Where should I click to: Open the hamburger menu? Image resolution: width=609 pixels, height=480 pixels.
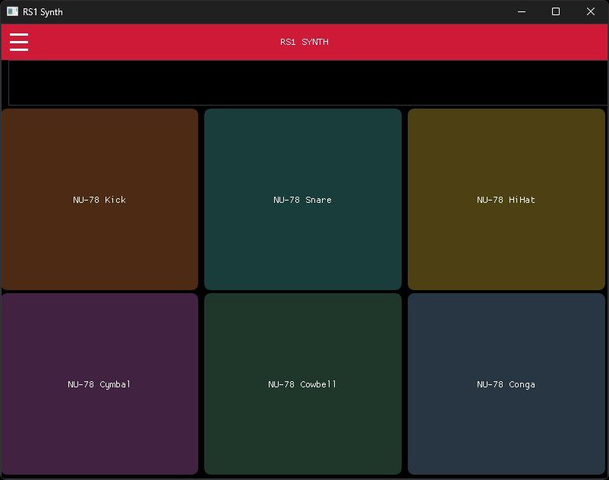(19, 42)
